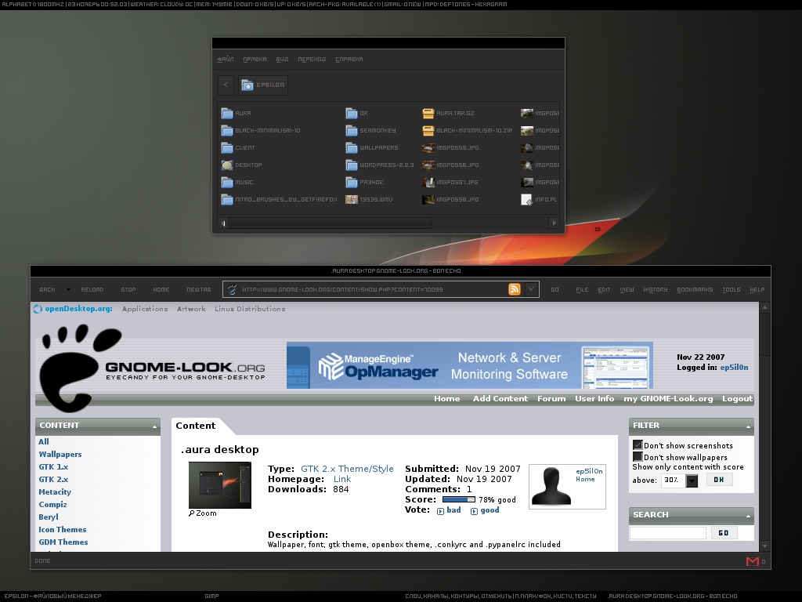
Task: Open the Справка menu in file manager
Action: point(349,60)
